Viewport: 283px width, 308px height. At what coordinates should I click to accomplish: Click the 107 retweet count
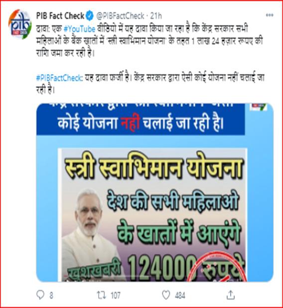point(115,295)
